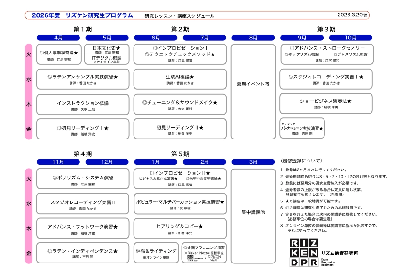Select the 11月 month header

pos(58,162)
